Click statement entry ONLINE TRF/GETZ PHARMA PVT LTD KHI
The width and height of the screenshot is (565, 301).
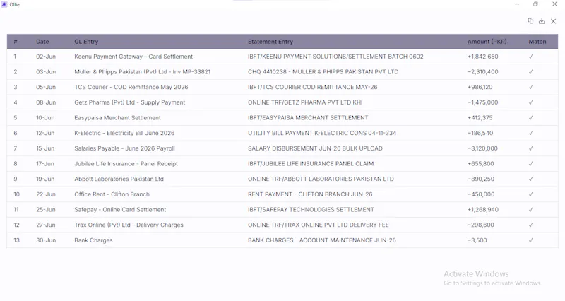(x=305, y=102)
